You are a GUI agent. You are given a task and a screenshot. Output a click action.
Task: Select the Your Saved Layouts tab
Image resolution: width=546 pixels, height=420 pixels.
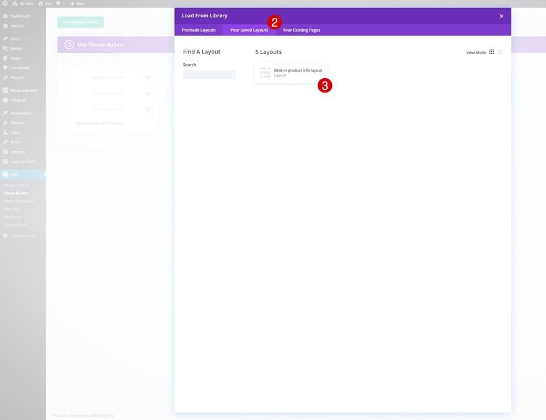click(x=249, y=30)
